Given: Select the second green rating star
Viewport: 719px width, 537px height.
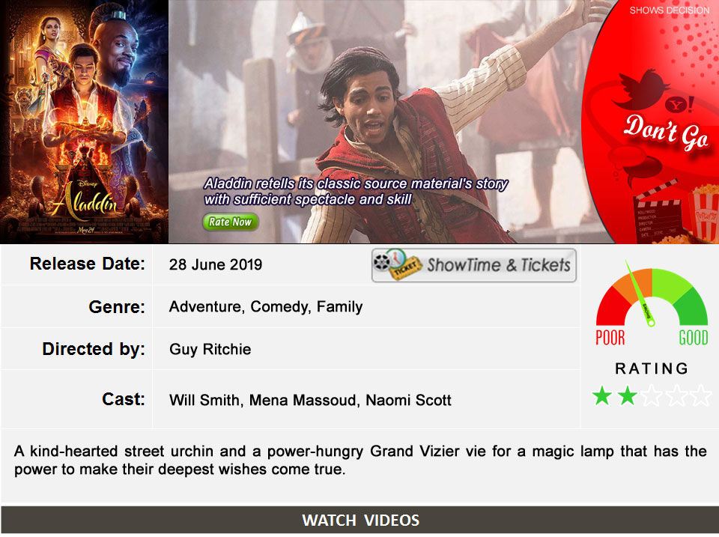Looking at the screenshot, I should [627, 395].
